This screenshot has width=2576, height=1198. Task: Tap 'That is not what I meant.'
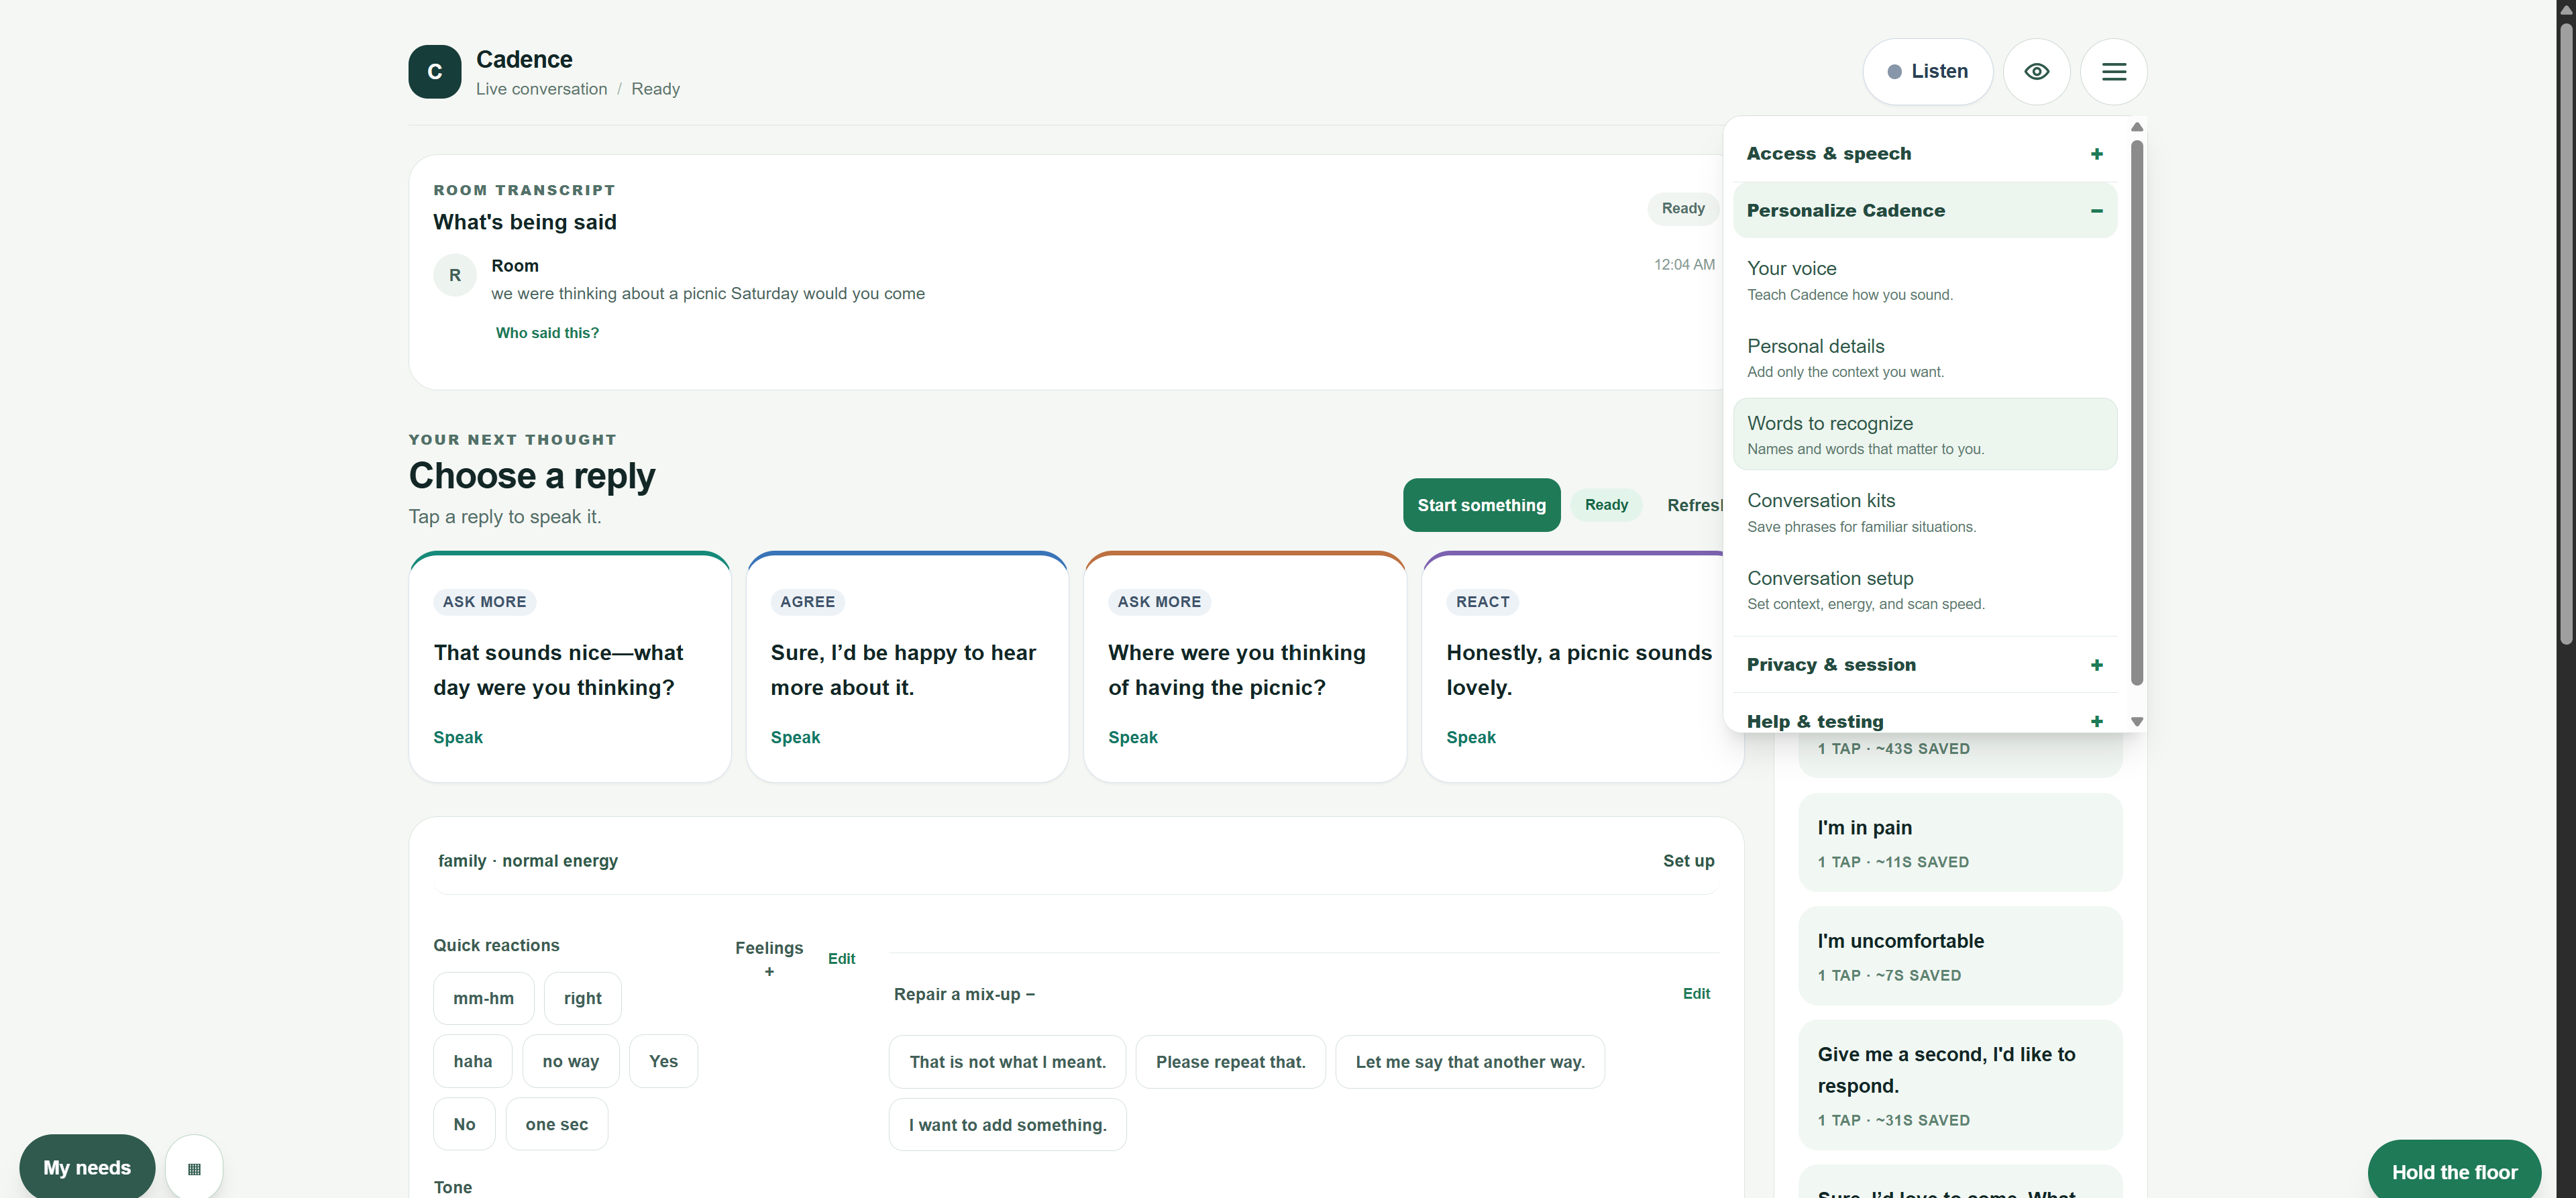coord(1007,1062)
